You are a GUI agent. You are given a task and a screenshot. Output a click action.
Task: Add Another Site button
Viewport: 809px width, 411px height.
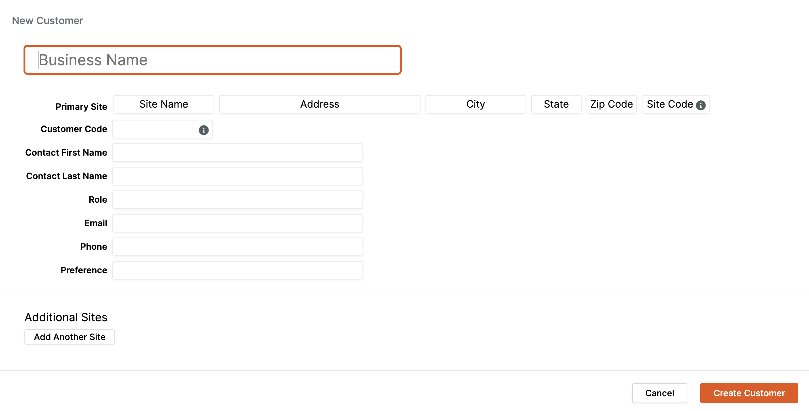(70, 337)
